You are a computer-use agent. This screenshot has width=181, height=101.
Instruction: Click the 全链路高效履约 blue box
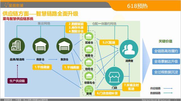point(166,51)
